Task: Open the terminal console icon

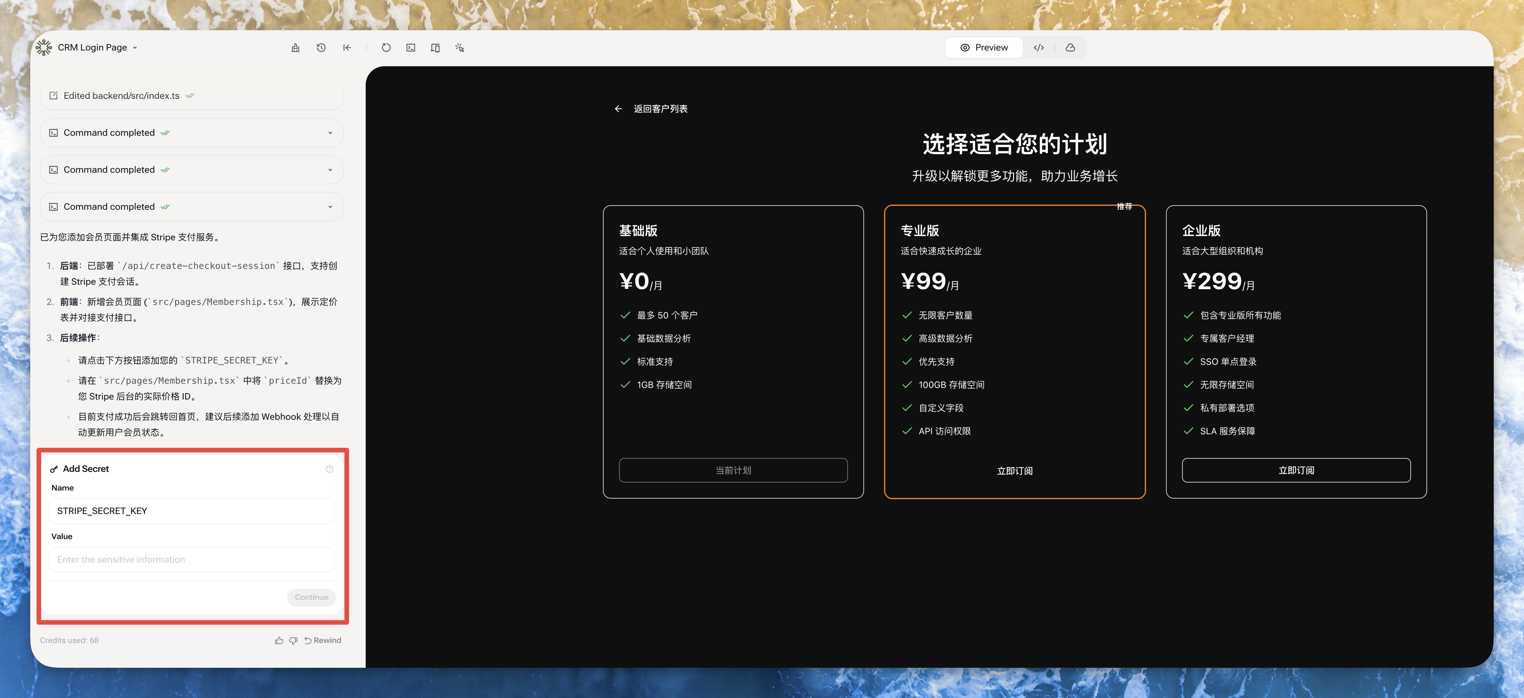Action: (x=410, y=48)
